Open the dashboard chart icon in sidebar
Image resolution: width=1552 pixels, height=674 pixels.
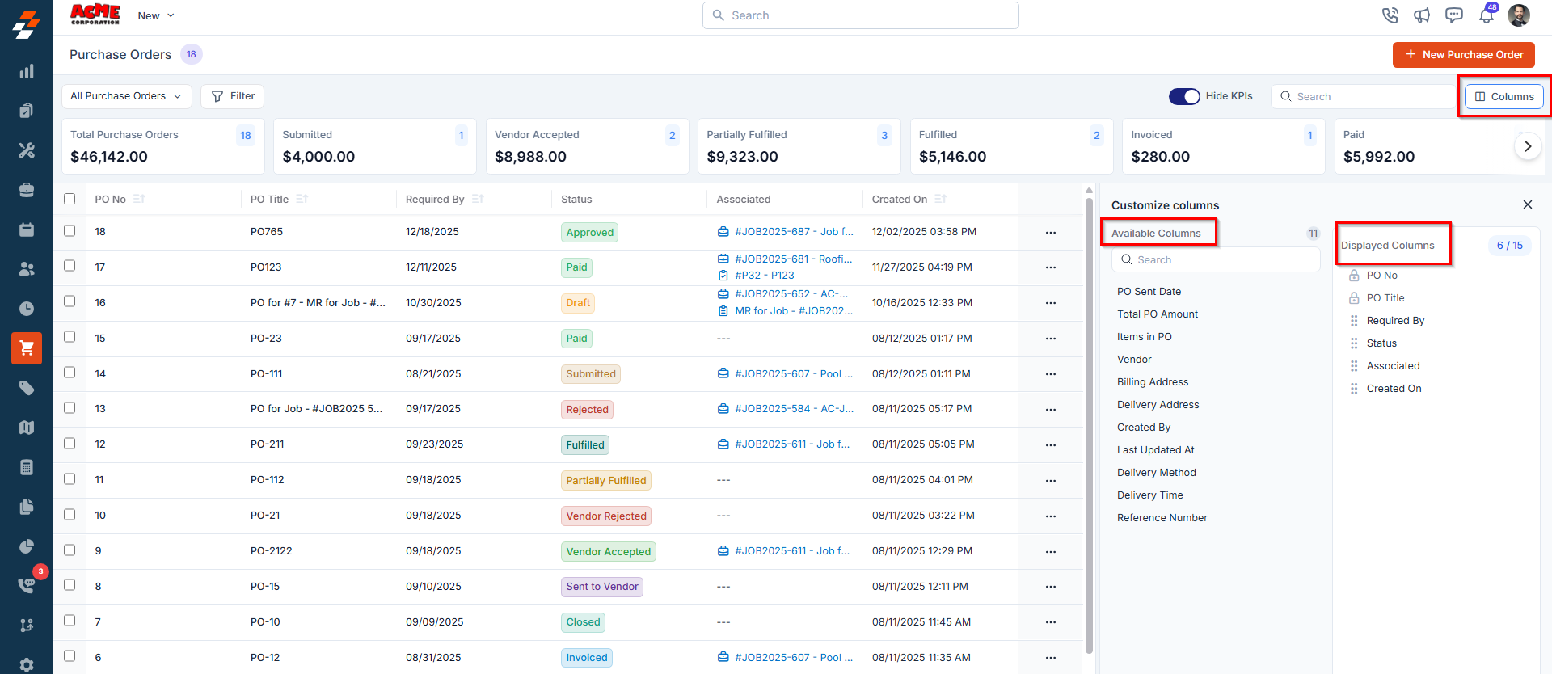27,71
